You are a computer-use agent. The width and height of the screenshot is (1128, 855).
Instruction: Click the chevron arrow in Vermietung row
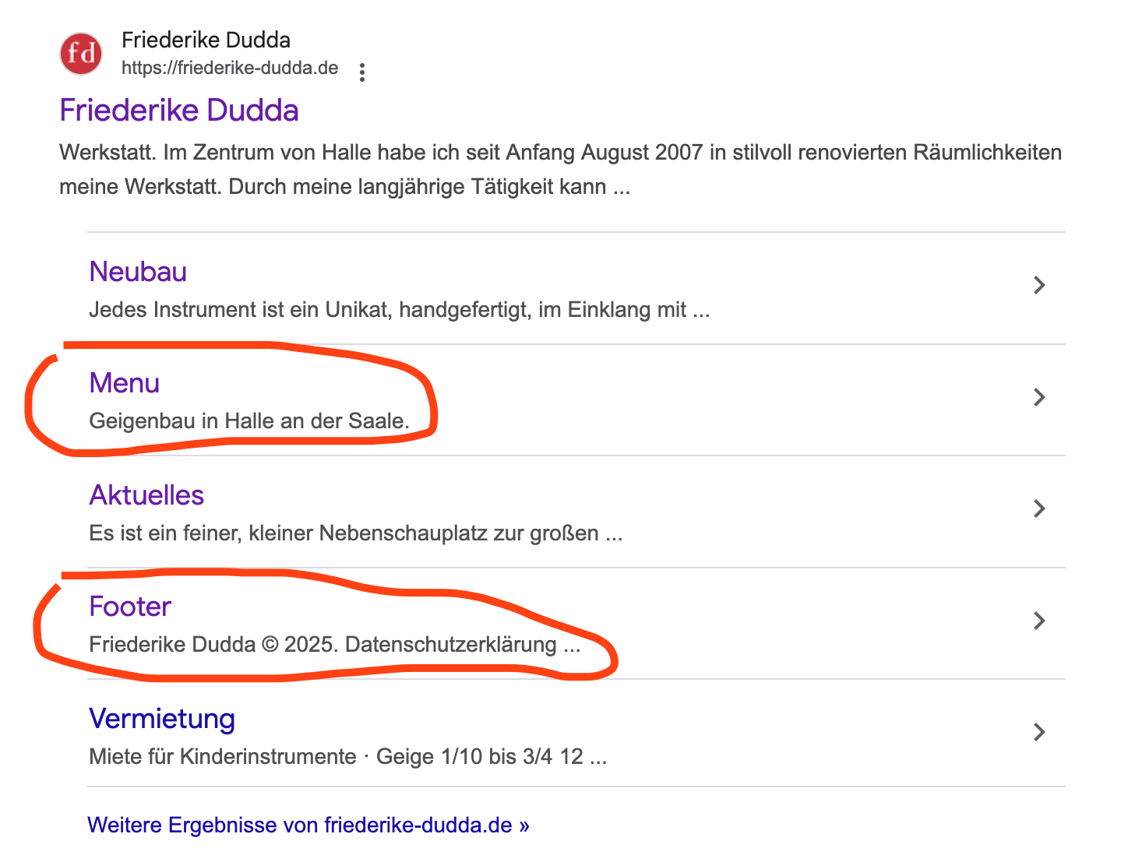(x=1039, y=732)
